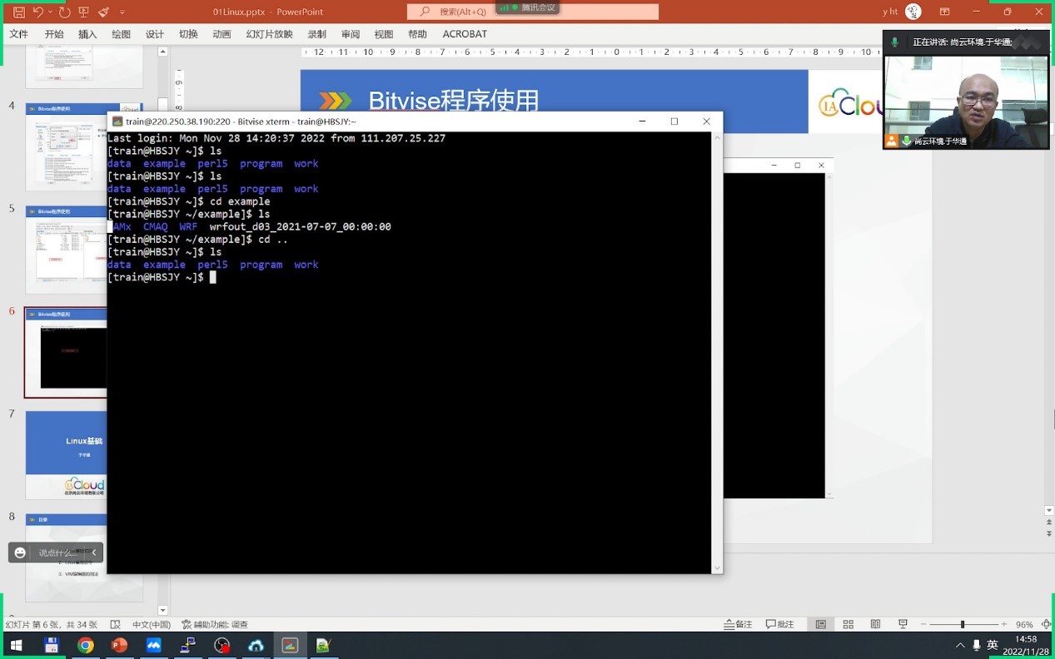Switch to the 切换 ribbon tab
Screen dimensions: 1055x659
pos(188,34)
